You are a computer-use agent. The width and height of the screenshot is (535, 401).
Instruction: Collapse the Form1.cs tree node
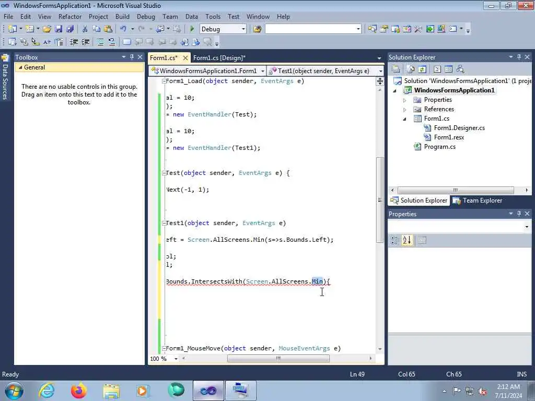click(x=405, y=119)
